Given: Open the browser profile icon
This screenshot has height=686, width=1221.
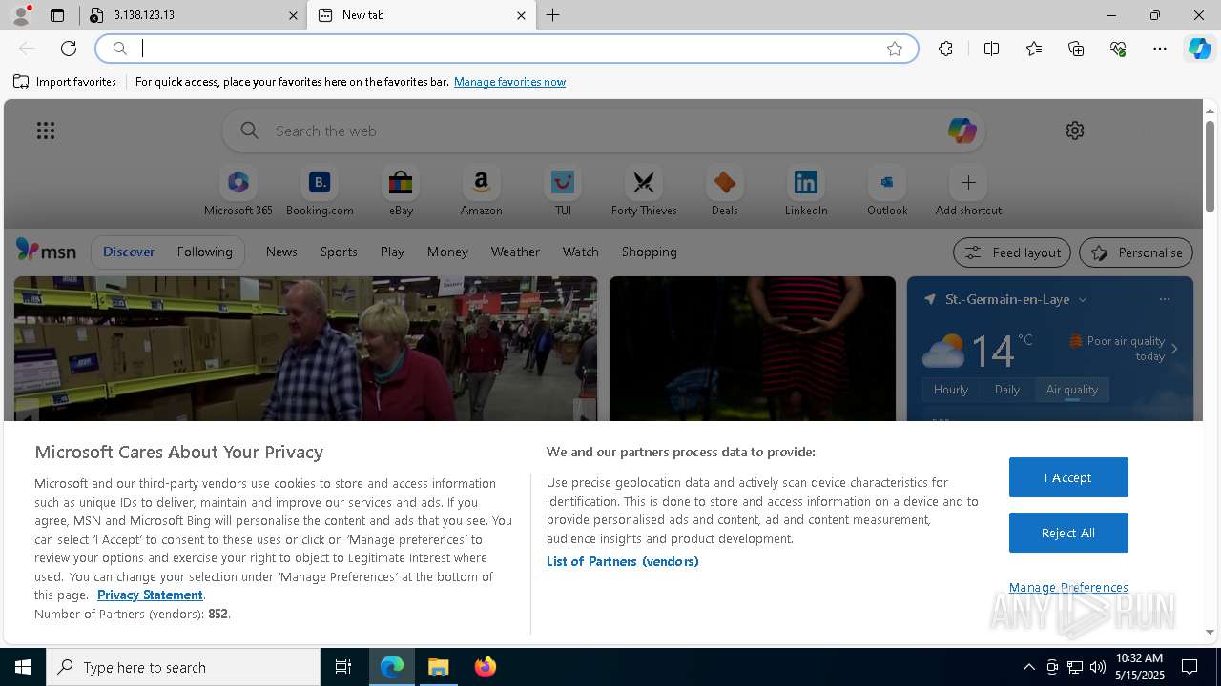Looking at the screenshot, I should point(20,15).
